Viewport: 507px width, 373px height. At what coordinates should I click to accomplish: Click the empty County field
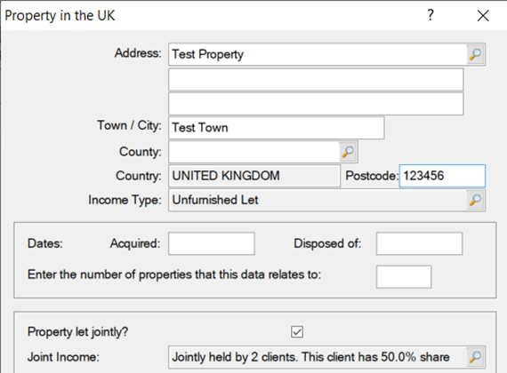(x=253, y=152)
